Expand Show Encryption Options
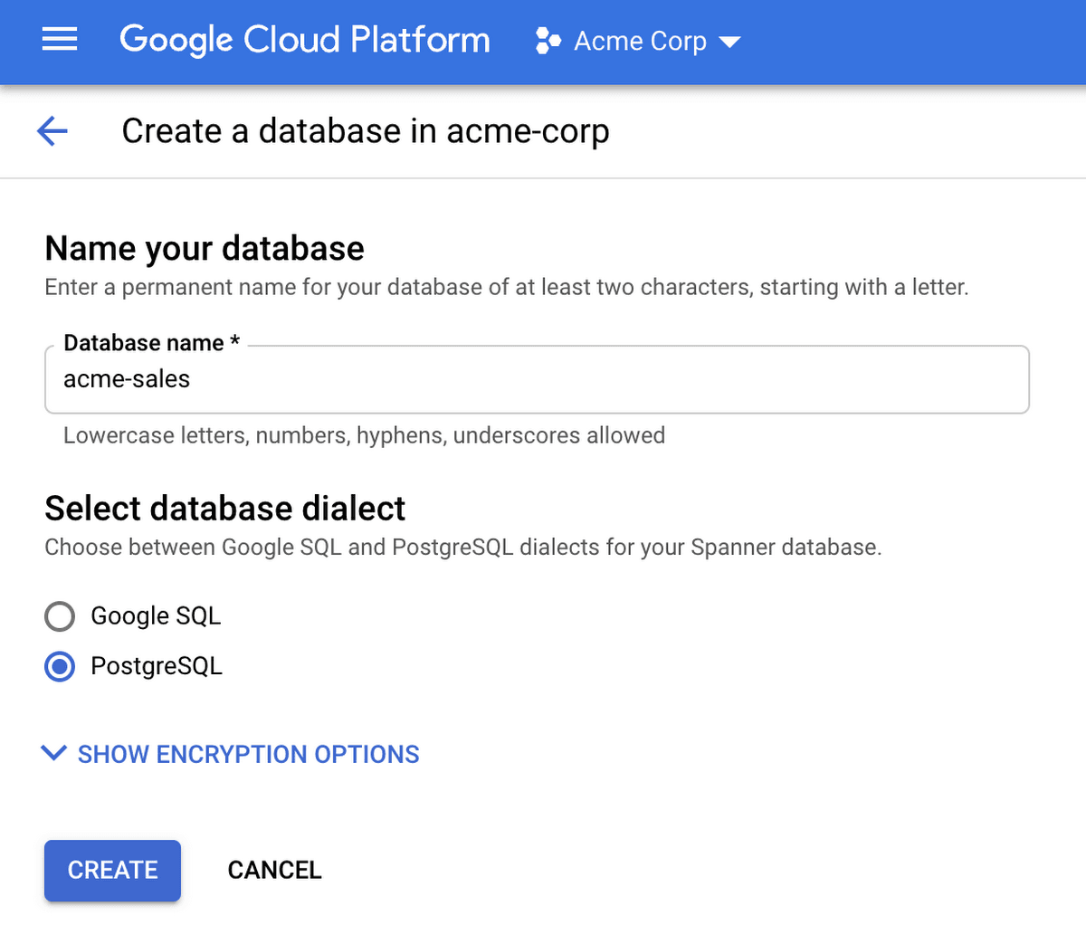The width and height of the screenshot is (1086, 944). coord(231,754)
